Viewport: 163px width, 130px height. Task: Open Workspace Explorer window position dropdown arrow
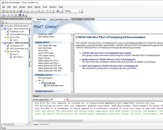[26, 19]
